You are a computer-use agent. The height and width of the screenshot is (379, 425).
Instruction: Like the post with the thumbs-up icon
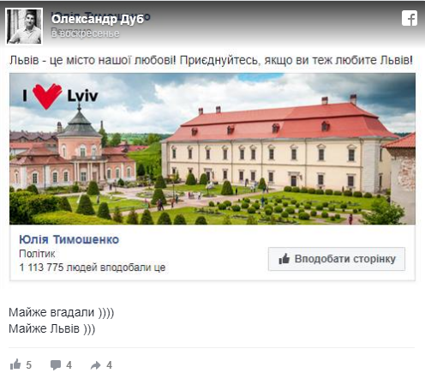pos(15,364)
